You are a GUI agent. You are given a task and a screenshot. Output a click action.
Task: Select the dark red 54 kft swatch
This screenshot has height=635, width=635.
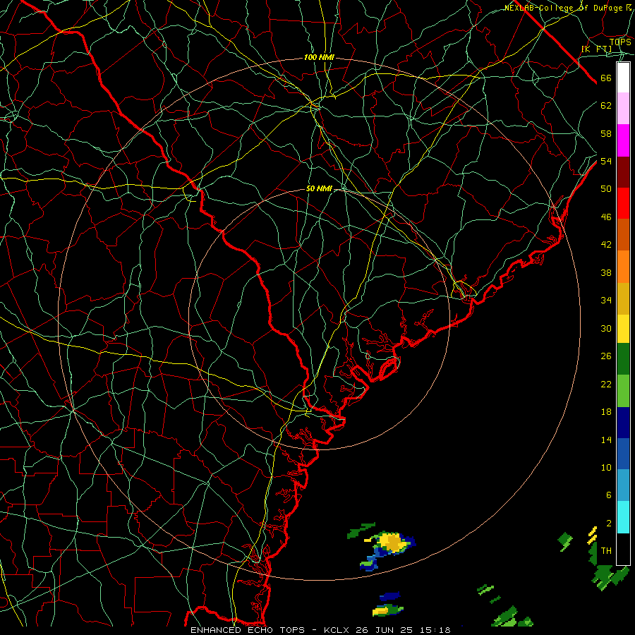click(x=623, y=172)
